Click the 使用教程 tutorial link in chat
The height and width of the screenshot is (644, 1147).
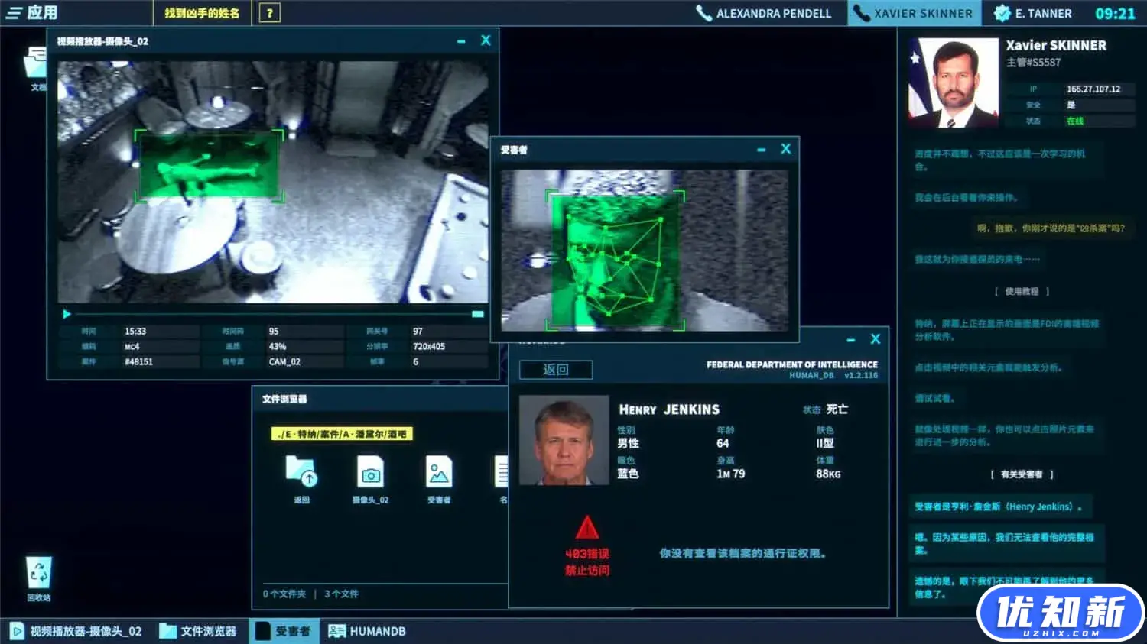1021,291
